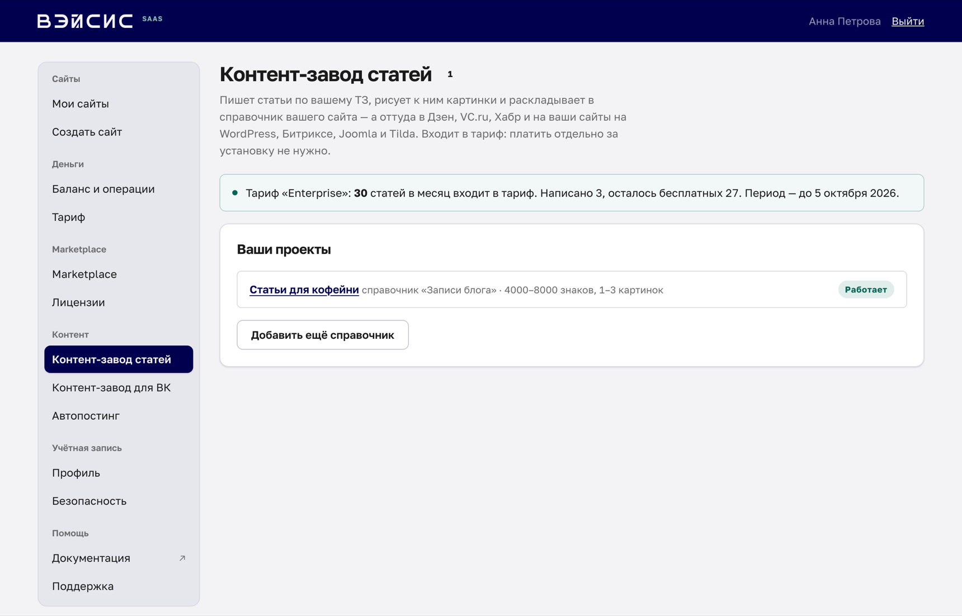Open project Статьи для кофейни
Screen dimensions: 962x616
[304, 290]
